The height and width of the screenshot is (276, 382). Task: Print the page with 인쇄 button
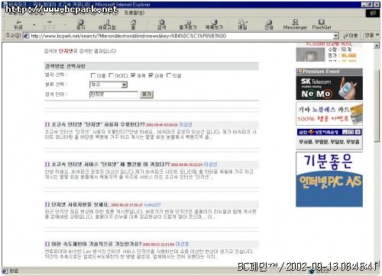click(x=269, y=24)
